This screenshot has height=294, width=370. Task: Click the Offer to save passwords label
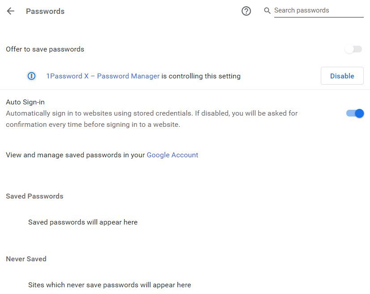[x=45, y=49]
